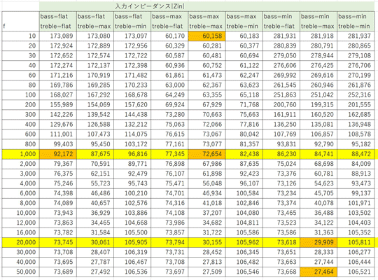Screen dimensions: 378x280
Task: Select the yellow 1,000 frequency row label
Action: (21, 154)
